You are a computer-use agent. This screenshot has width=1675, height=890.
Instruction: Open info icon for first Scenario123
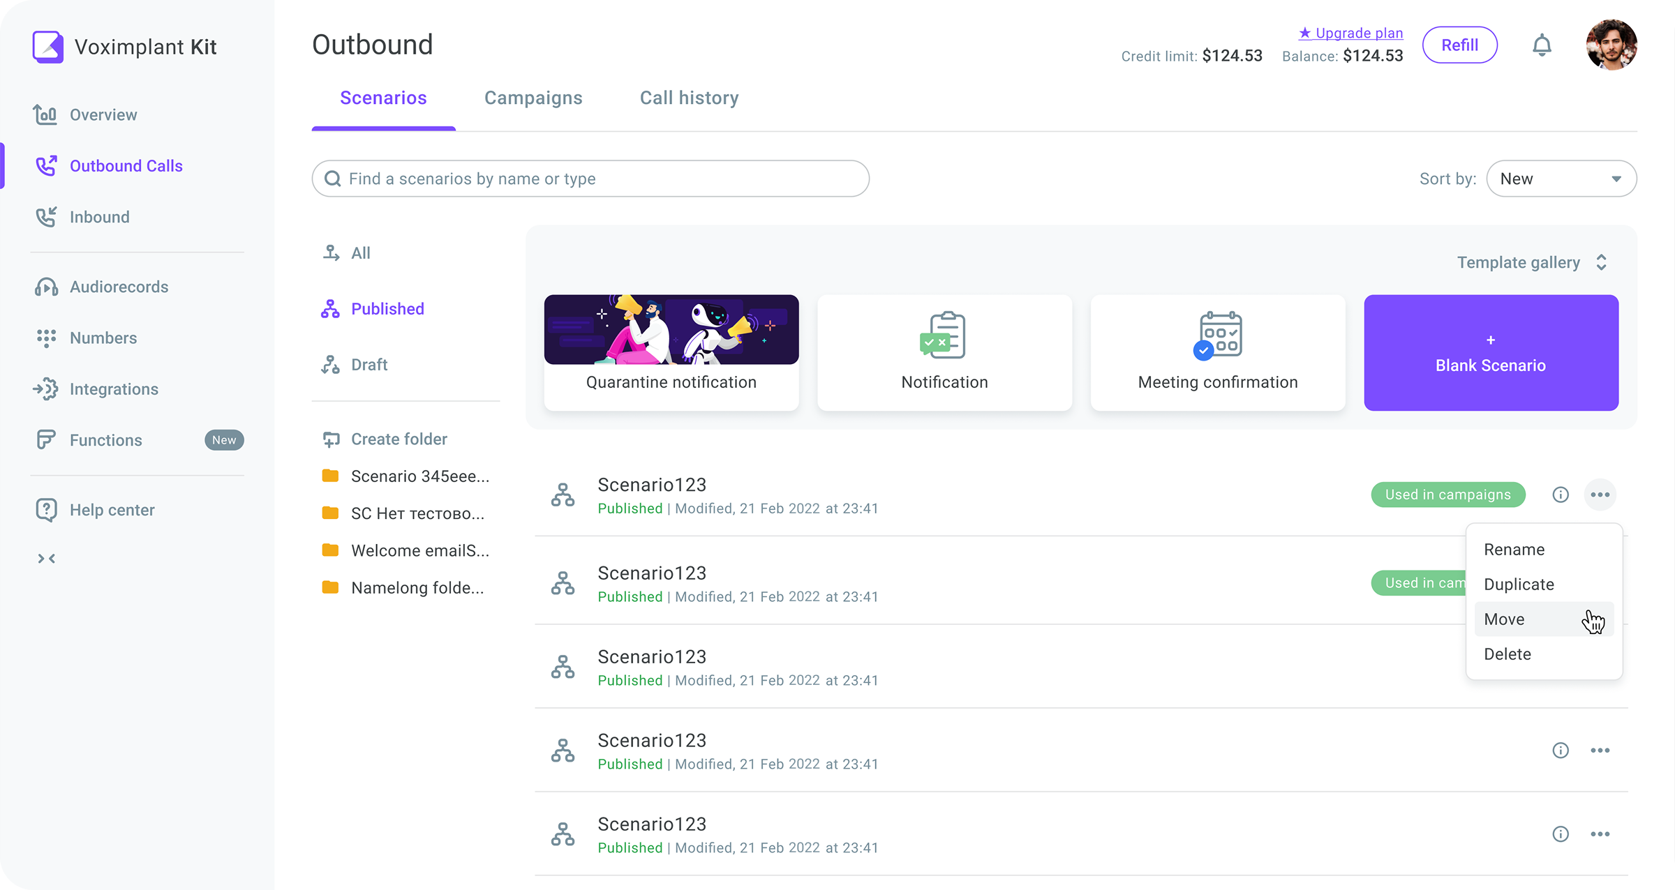coord(1561,495)
